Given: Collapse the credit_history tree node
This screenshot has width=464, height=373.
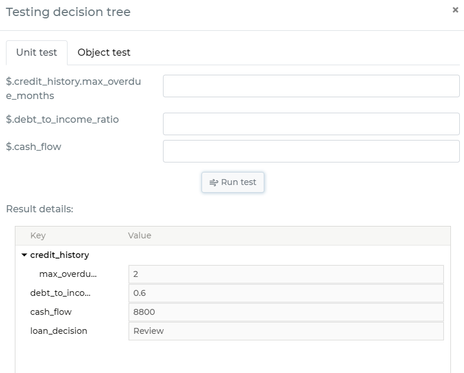Looking at the screenshot, I should [x=24, y=255].
